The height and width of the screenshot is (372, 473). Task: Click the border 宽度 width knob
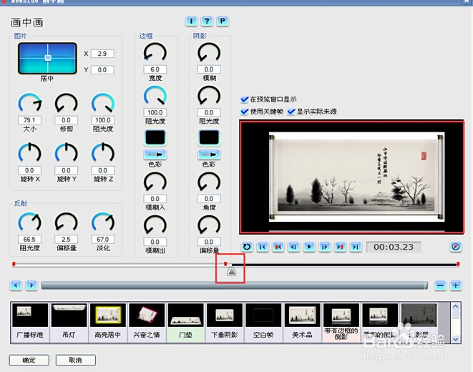155,53
